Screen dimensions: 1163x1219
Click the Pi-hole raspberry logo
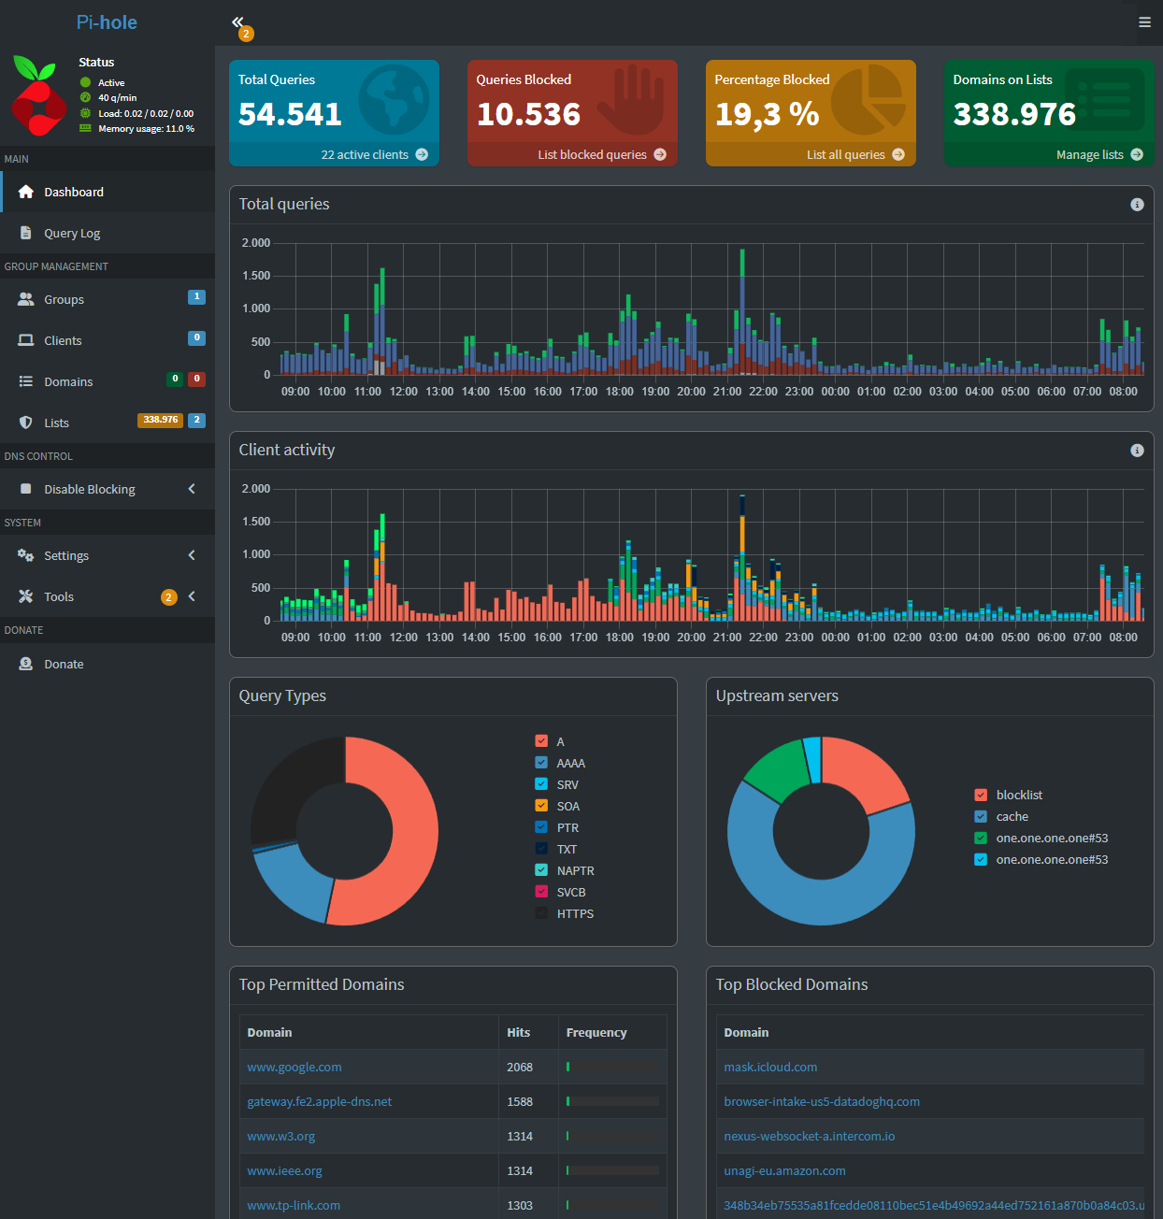point(38,95)
